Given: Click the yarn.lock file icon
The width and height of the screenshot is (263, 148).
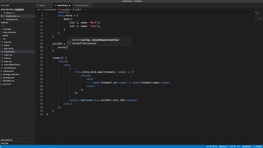Looking at the screenshot, I should 1,84.
